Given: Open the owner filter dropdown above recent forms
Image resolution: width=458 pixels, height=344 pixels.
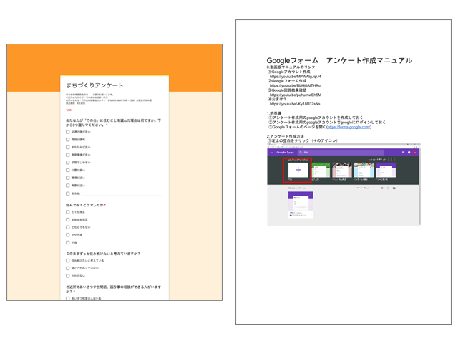Looking at the screenshot, I should (x=364, y=188).
